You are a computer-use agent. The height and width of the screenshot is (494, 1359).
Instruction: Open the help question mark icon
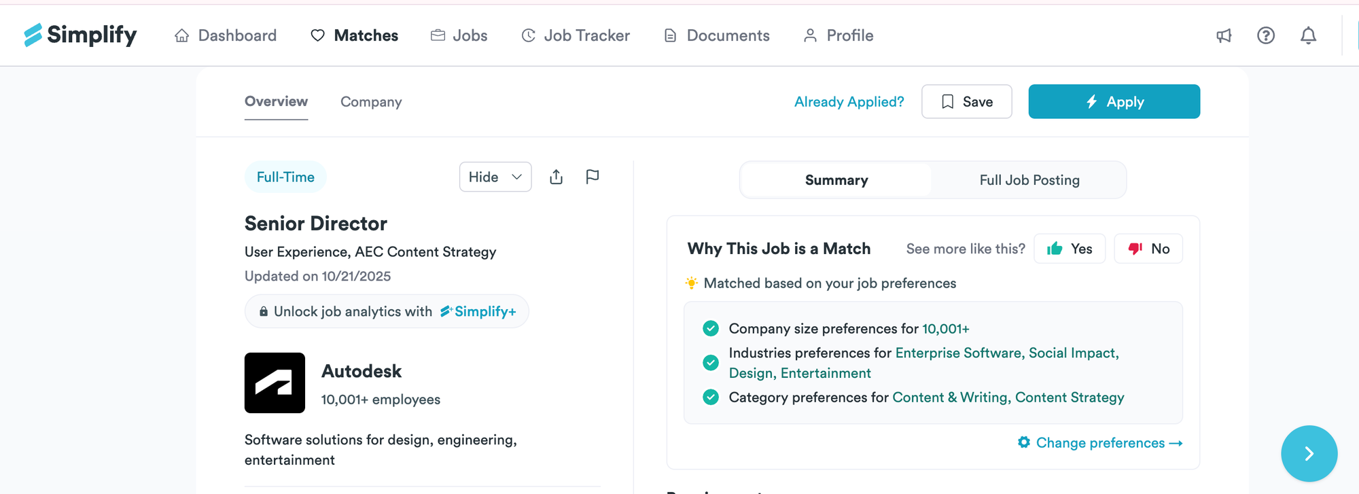coord(1265,35)
